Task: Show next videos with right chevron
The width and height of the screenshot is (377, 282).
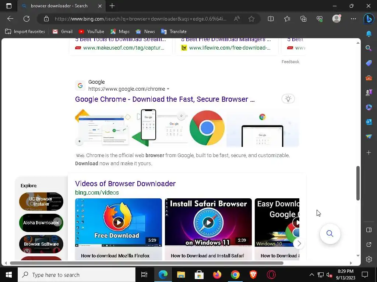Action: point(299,244)
